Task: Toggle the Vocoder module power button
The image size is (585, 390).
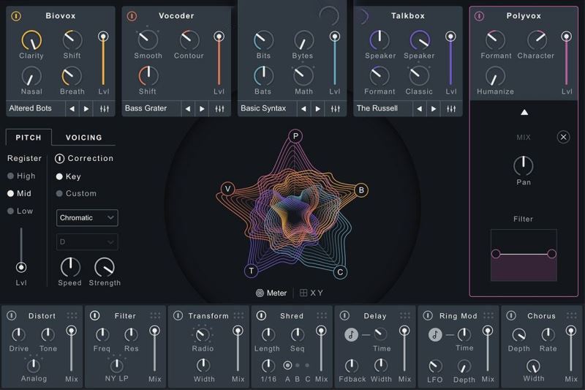Action: 132,16
